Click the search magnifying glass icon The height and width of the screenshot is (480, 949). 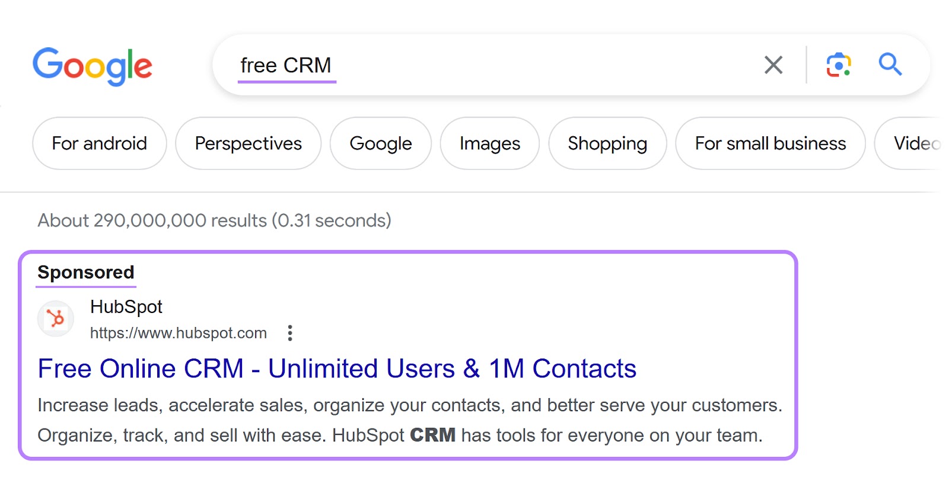coord(889,65)
